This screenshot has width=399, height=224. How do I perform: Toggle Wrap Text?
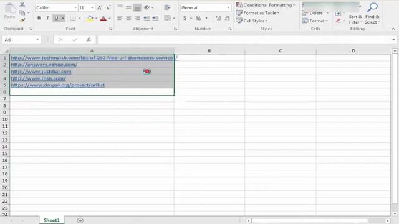167,7
